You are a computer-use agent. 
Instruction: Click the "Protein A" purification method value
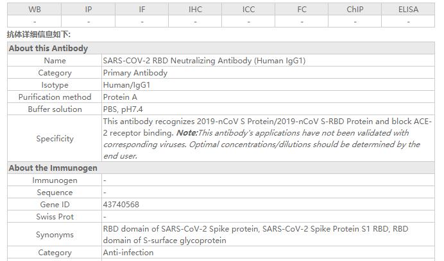pos(121,97)
